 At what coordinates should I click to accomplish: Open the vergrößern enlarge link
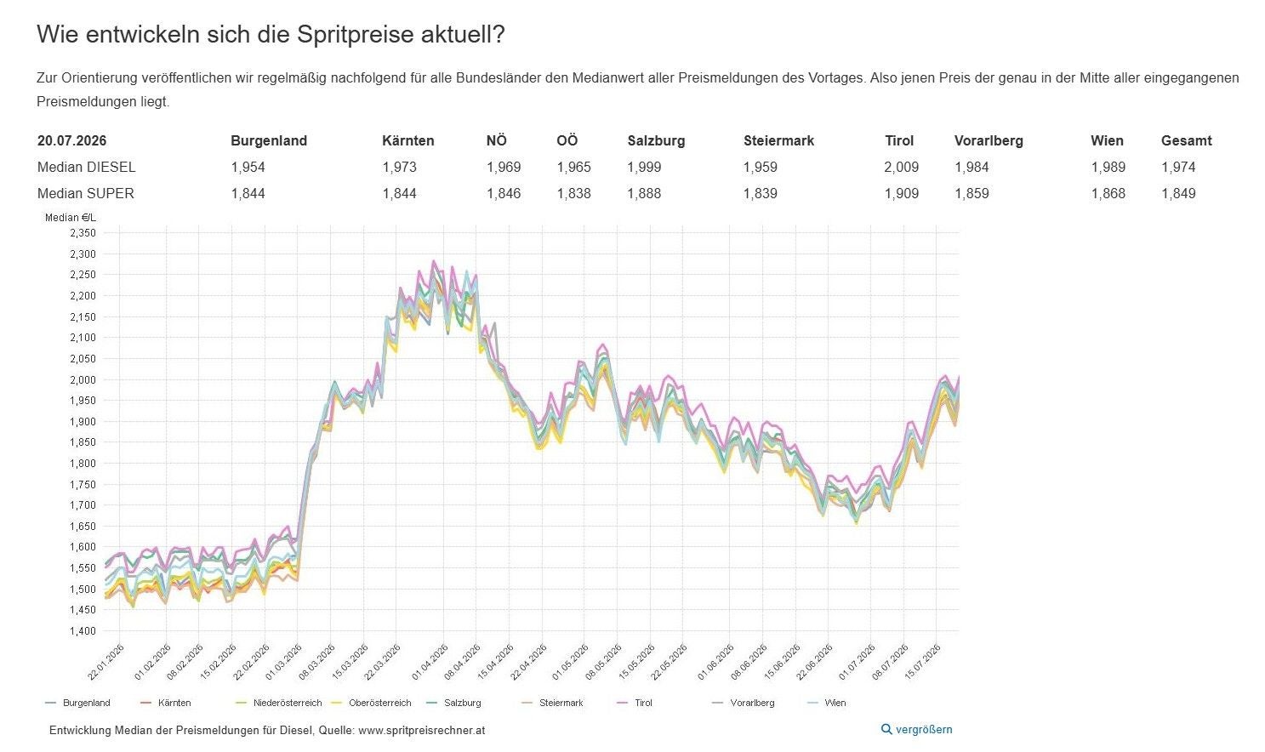[x=917, y=729]
